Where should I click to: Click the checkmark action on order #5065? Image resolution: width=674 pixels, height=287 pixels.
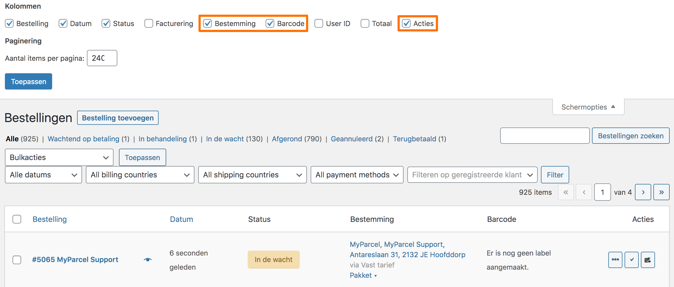[632, 260]
